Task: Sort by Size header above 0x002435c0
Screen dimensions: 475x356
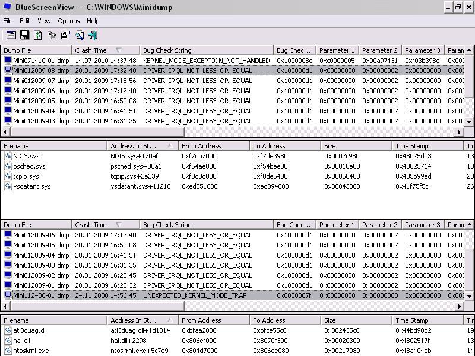Action: [x=356, y=320]
